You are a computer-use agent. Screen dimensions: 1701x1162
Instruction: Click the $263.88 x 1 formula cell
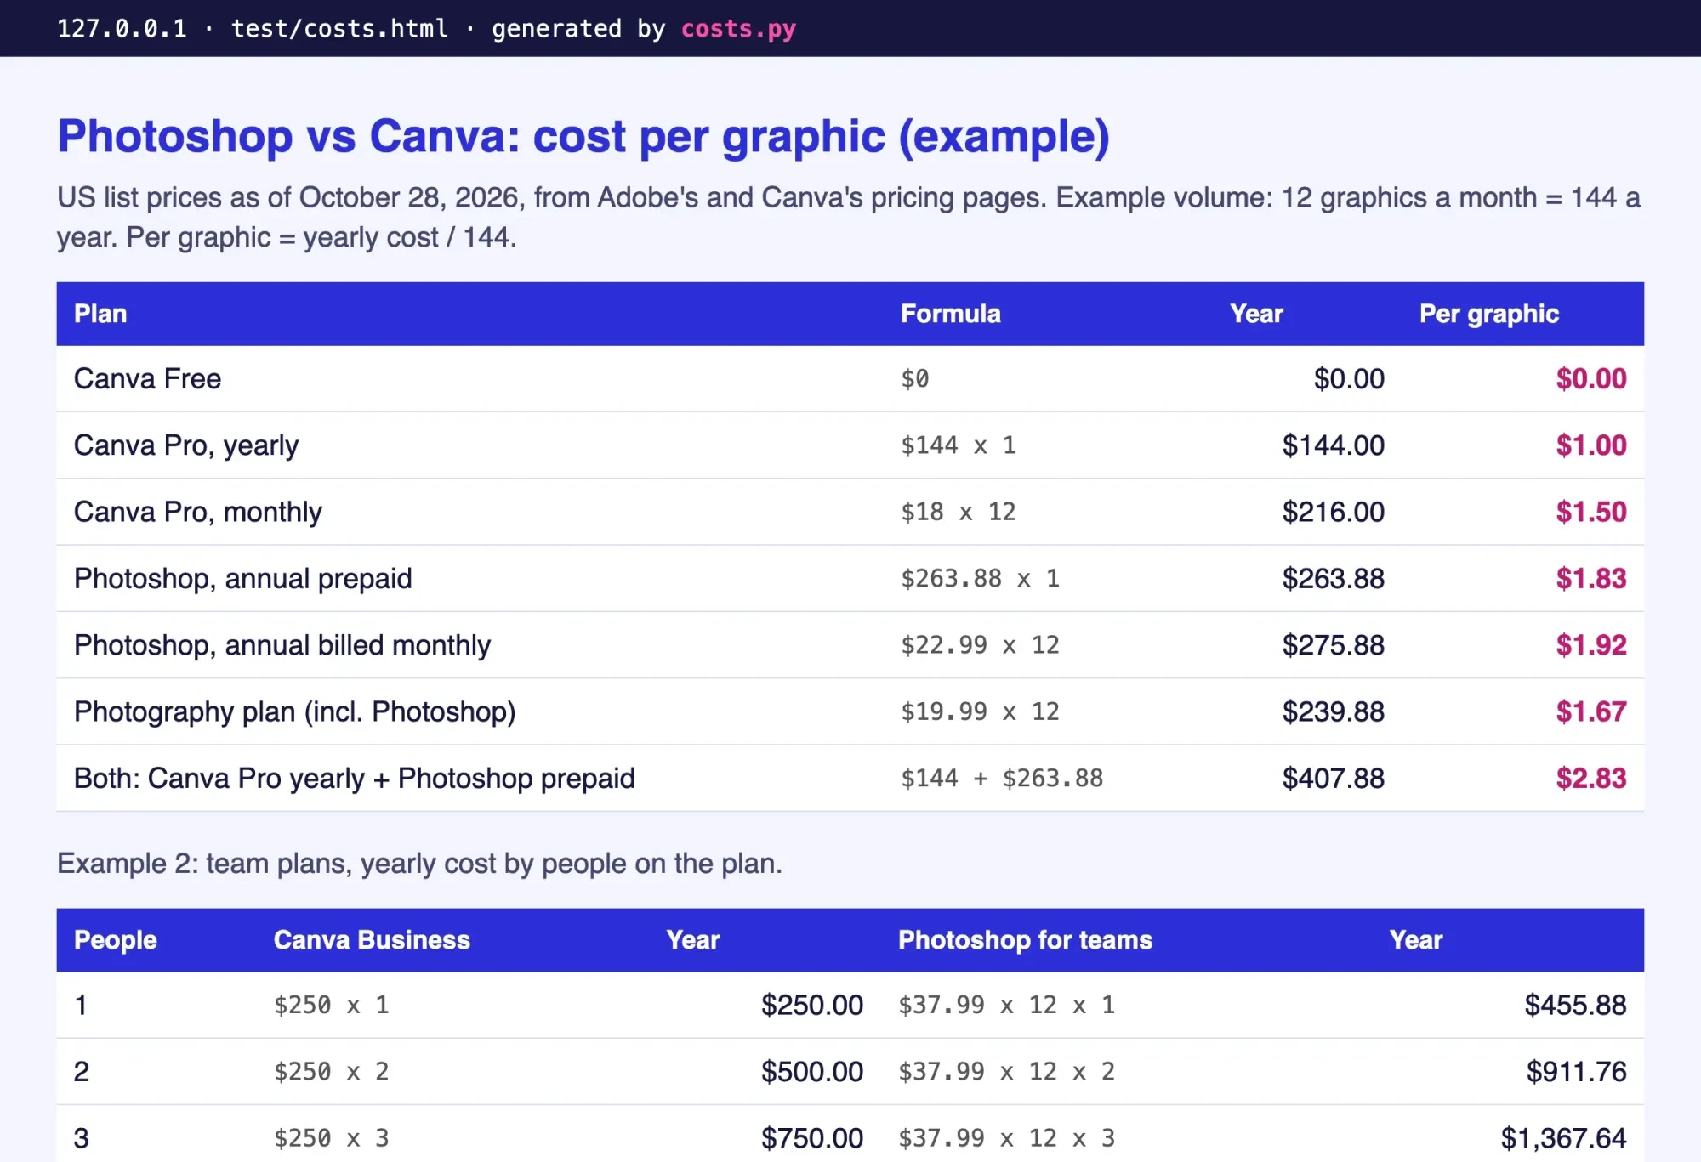[981, 579]
